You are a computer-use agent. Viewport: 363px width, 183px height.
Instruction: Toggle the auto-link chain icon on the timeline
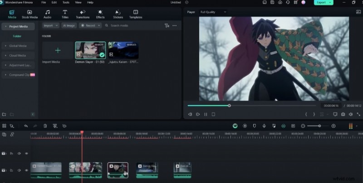click(12, 135)
